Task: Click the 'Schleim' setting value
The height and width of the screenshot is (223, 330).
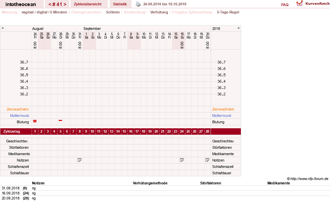Action: click(x=113, y=12)
